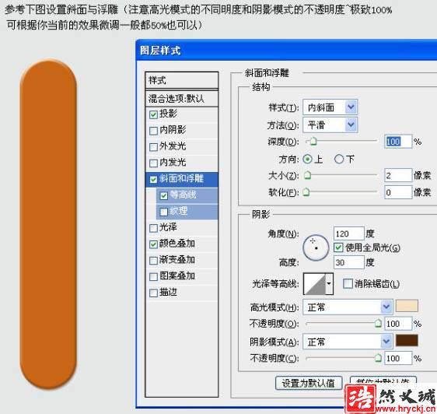This screenshot has height=414, width=437.
Task: Click the 角度 angle value field
Action: click(x=348, y=233)
